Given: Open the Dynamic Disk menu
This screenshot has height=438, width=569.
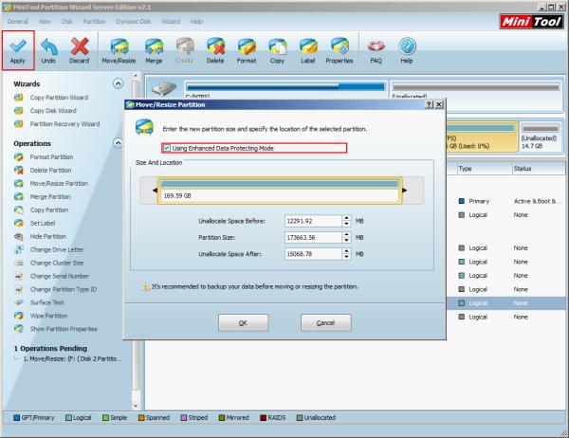Looking at the screenshot, I should (133, 22).
